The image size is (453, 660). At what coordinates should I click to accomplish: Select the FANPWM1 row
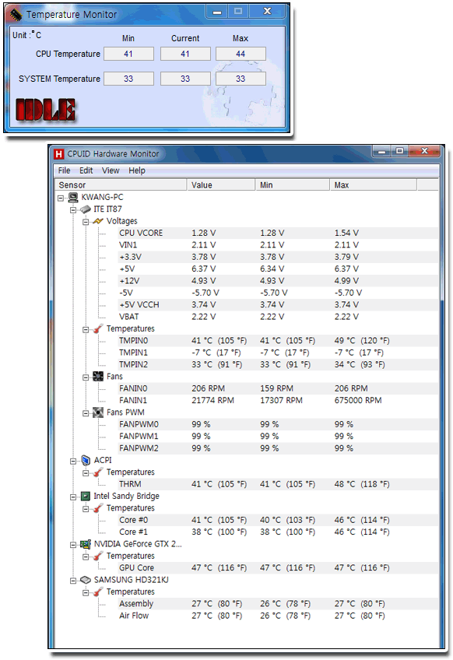pos(278,436)
